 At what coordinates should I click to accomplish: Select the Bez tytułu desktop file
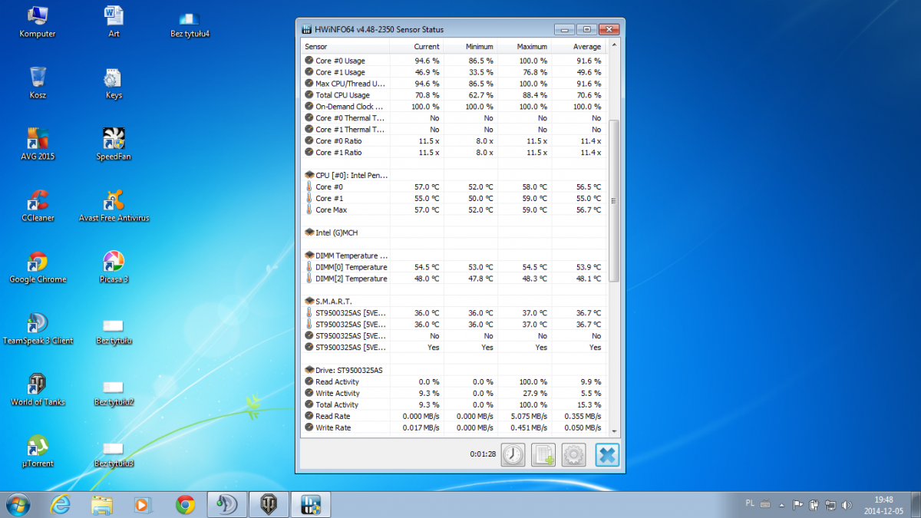pos(114,332)
